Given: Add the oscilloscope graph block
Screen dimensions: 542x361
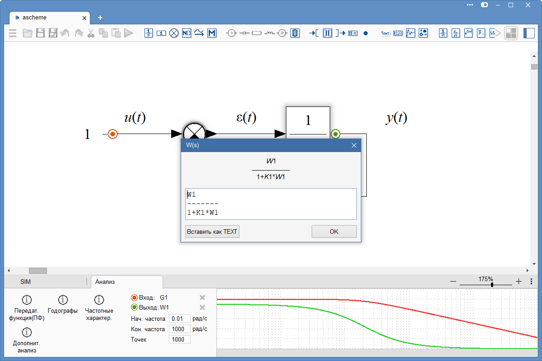Looking at the screenshot, I should [x=411, y=33].
